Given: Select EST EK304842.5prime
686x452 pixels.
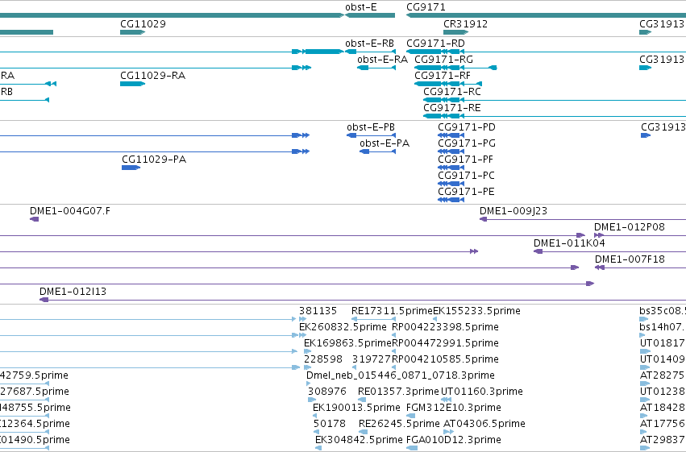Looking at the screenshot, I should (318, 448).
